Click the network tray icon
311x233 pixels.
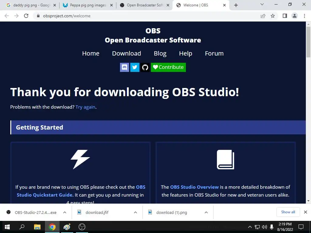pos(257,227)
